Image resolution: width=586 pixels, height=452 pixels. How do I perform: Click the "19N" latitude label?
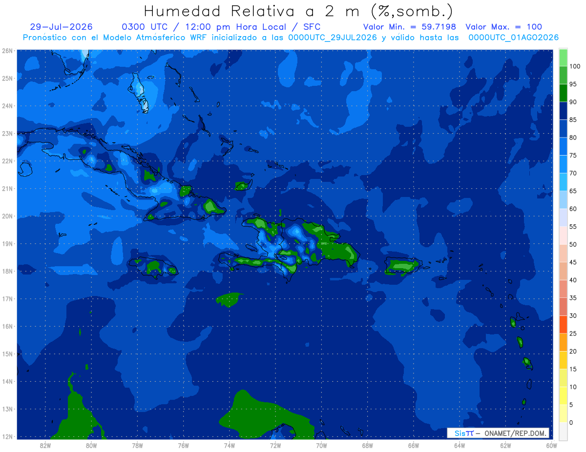7,244
